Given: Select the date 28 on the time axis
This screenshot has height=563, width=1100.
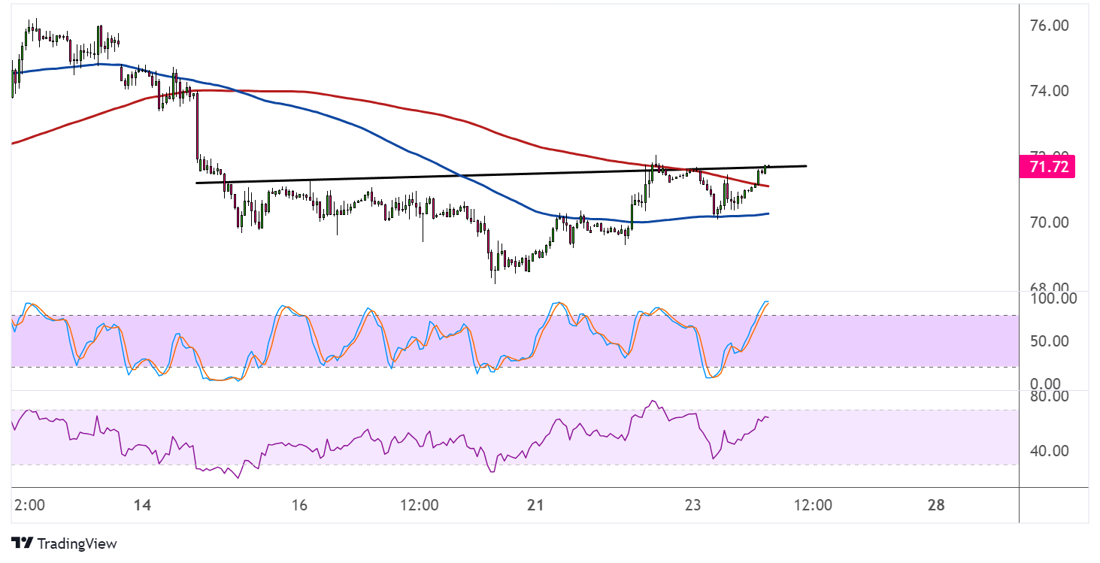Looking at the screenshot, I should (x=936, y=505).
